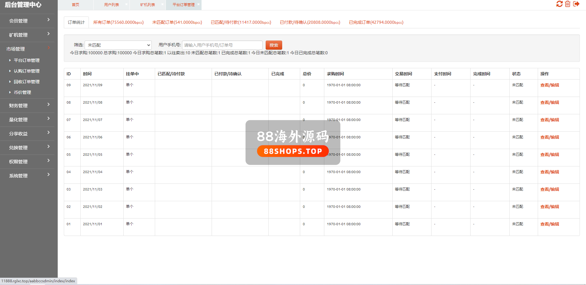Select the 已完成订单 statistics tab
Screen dimensions: 586x285
pos(376,22)
